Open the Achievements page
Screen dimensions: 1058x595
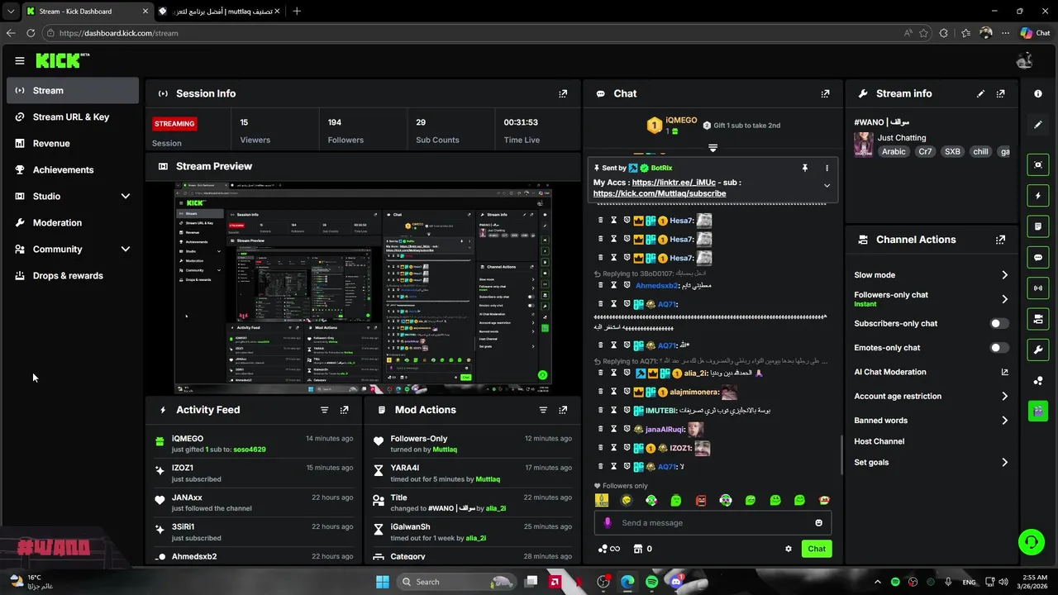point(73,170)
